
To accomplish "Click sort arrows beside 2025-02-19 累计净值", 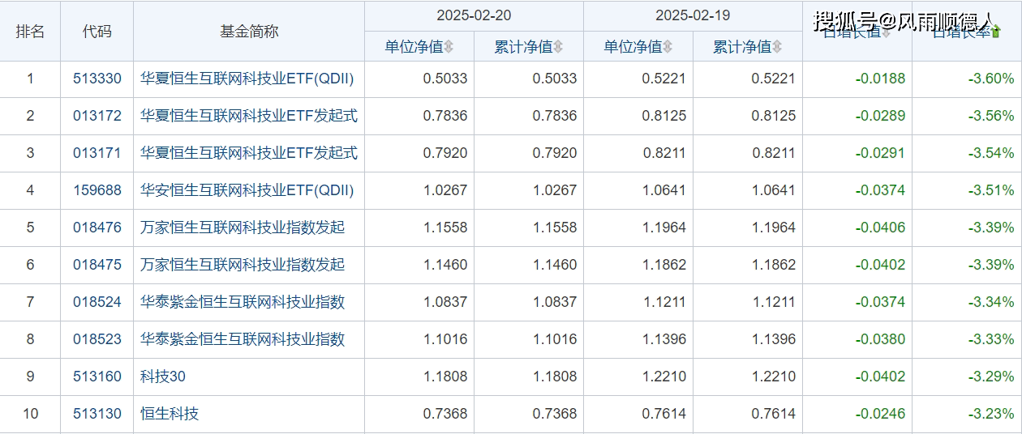I will [x=777, y=47].
